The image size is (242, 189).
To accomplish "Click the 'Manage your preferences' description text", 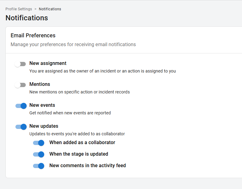I will click(73, 45).
